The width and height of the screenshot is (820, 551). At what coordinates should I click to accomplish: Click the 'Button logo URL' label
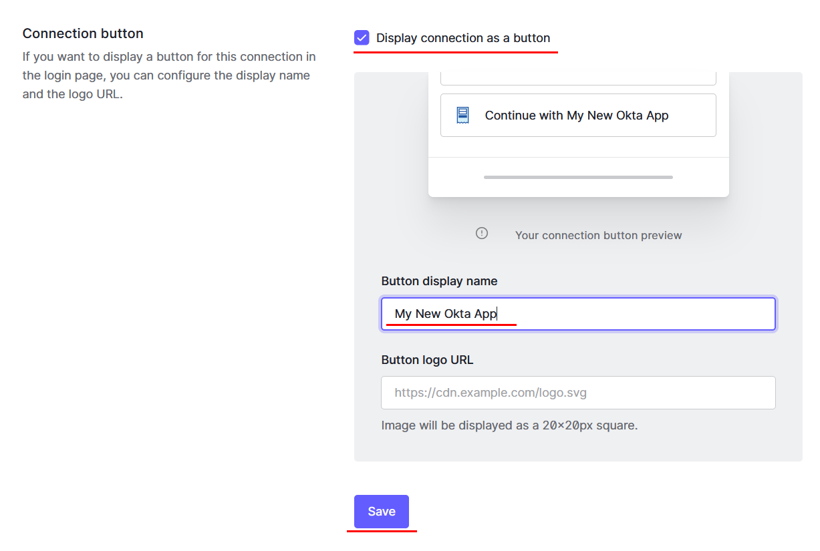point(427,360)
